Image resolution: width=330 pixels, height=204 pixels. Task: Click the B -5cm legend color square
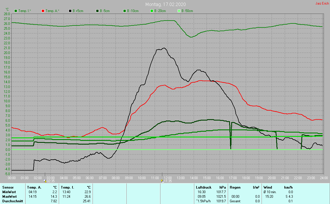[97, 11]
